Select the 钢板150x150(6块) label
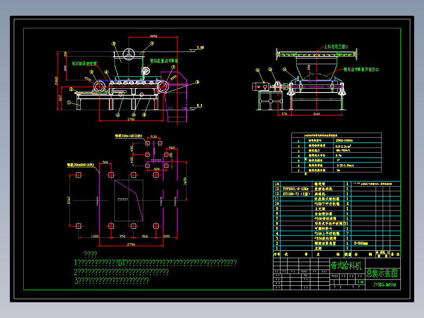 [129, 136]
